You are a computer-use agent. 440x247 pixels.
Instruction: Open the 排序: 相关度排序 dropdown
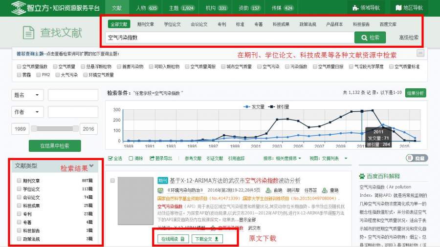point(282,159)
